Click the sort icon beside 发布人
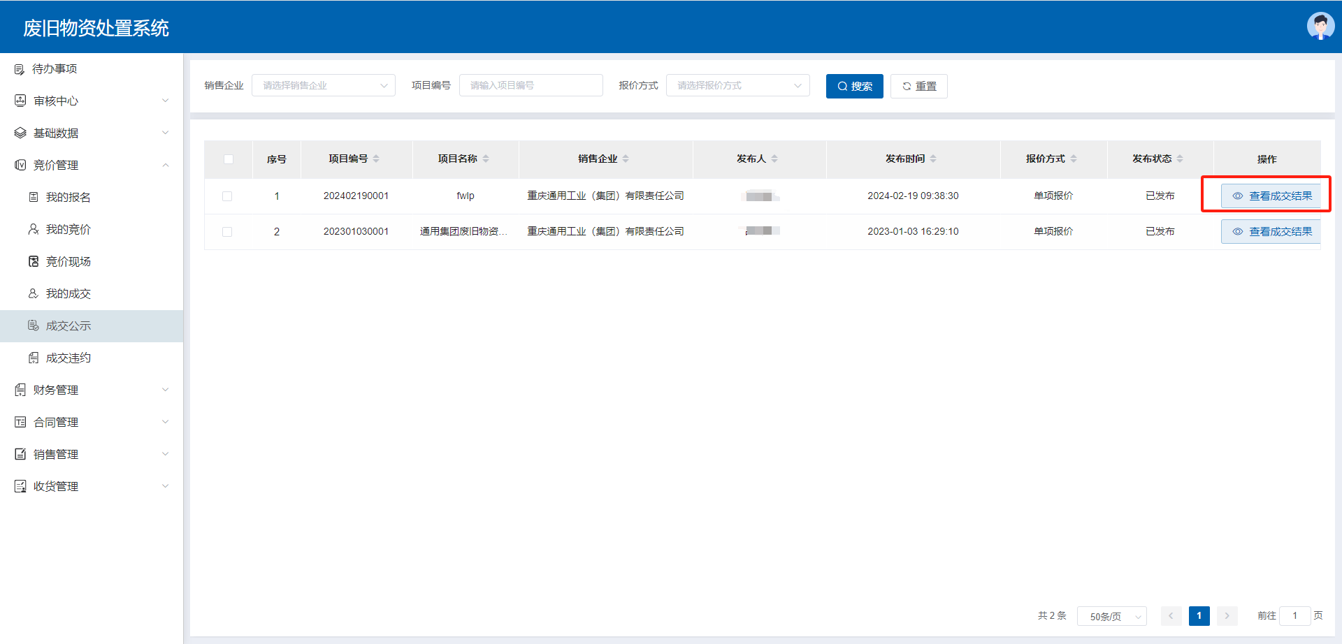1342x644 pixels. pyautogui.click(x=774, y=159)
